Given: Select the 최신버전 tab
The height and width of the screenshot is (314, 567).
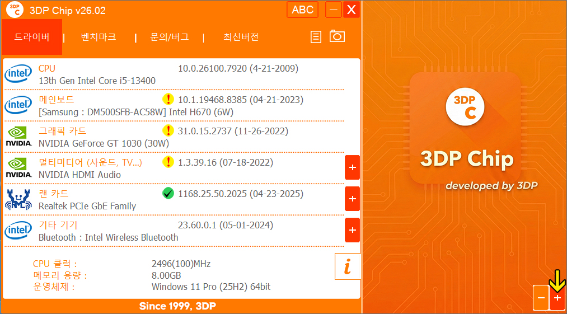Looking at the screenshot, I should point(241,38).
